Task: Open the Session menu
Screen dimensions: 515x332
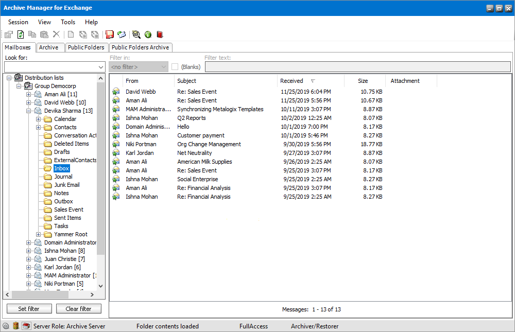Action: tap(18, 22)
